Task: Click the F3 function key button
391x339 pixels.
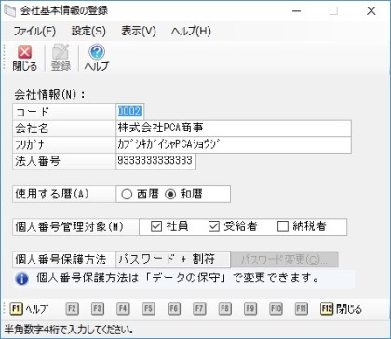Action: (x=98, y=308)
